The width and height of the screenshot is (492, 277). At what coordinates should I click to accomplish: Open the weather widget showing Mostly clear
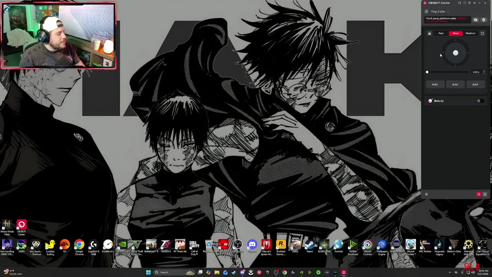coord(13,272)
